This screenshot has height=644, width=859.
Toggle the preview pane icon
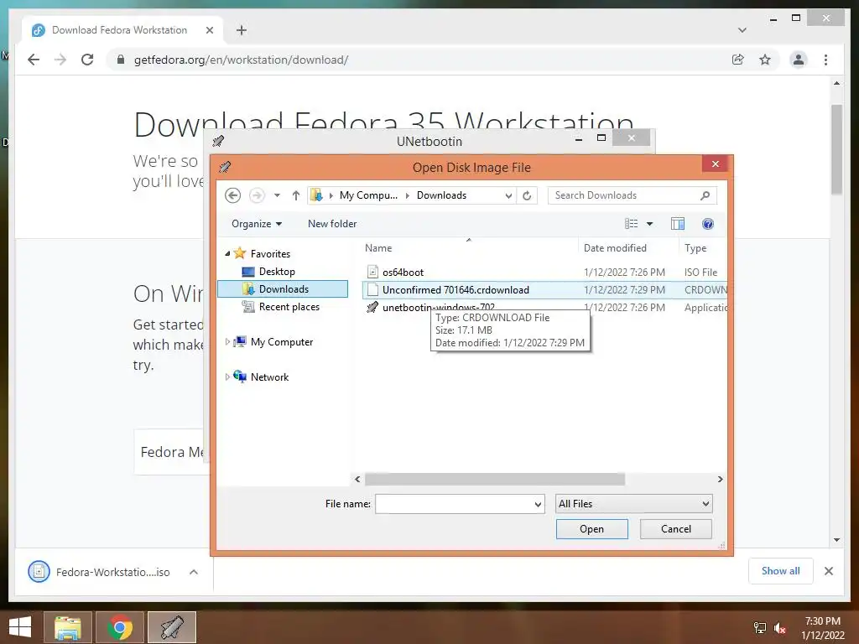[678, 223]
